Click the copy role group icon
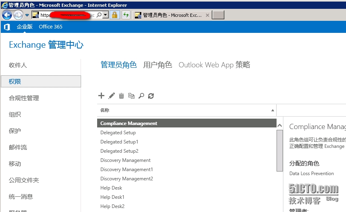Screen dimensions: 346x212 131,96
